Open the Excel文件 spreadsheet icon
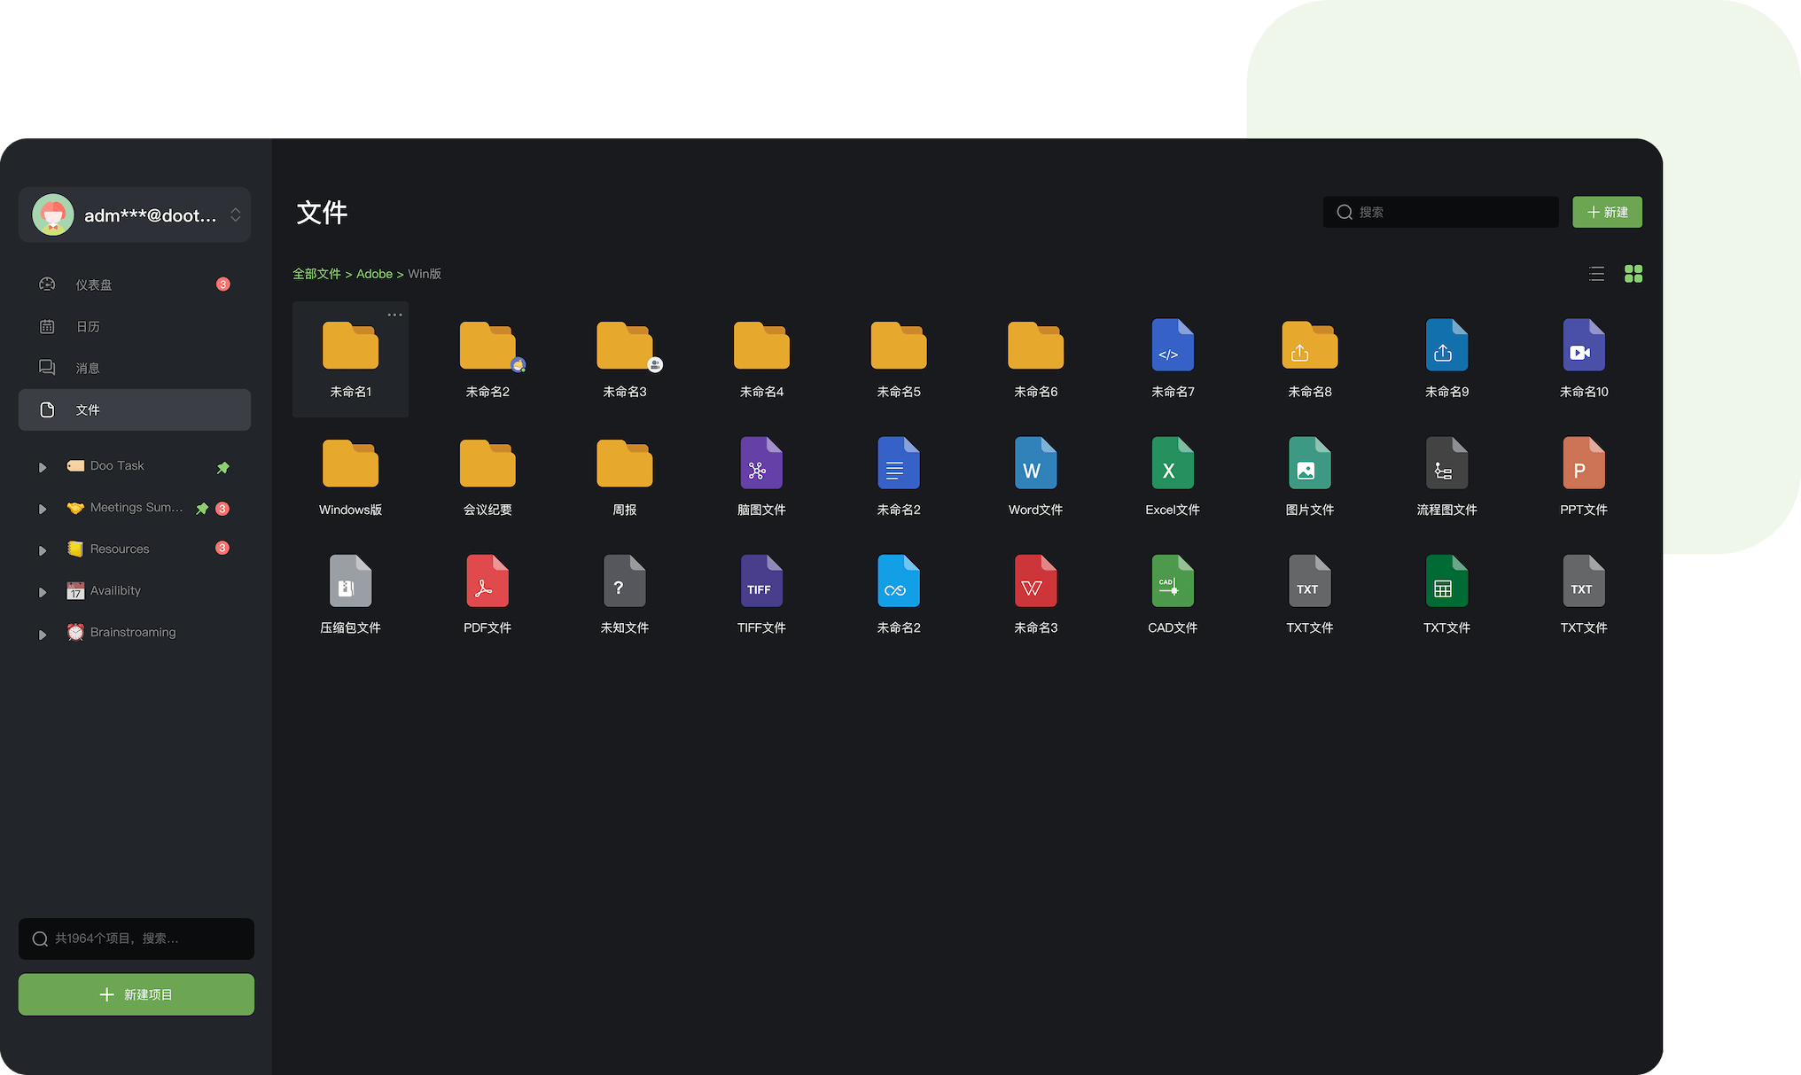The image size is (1801, 1075). click(x=1172, y=463)
